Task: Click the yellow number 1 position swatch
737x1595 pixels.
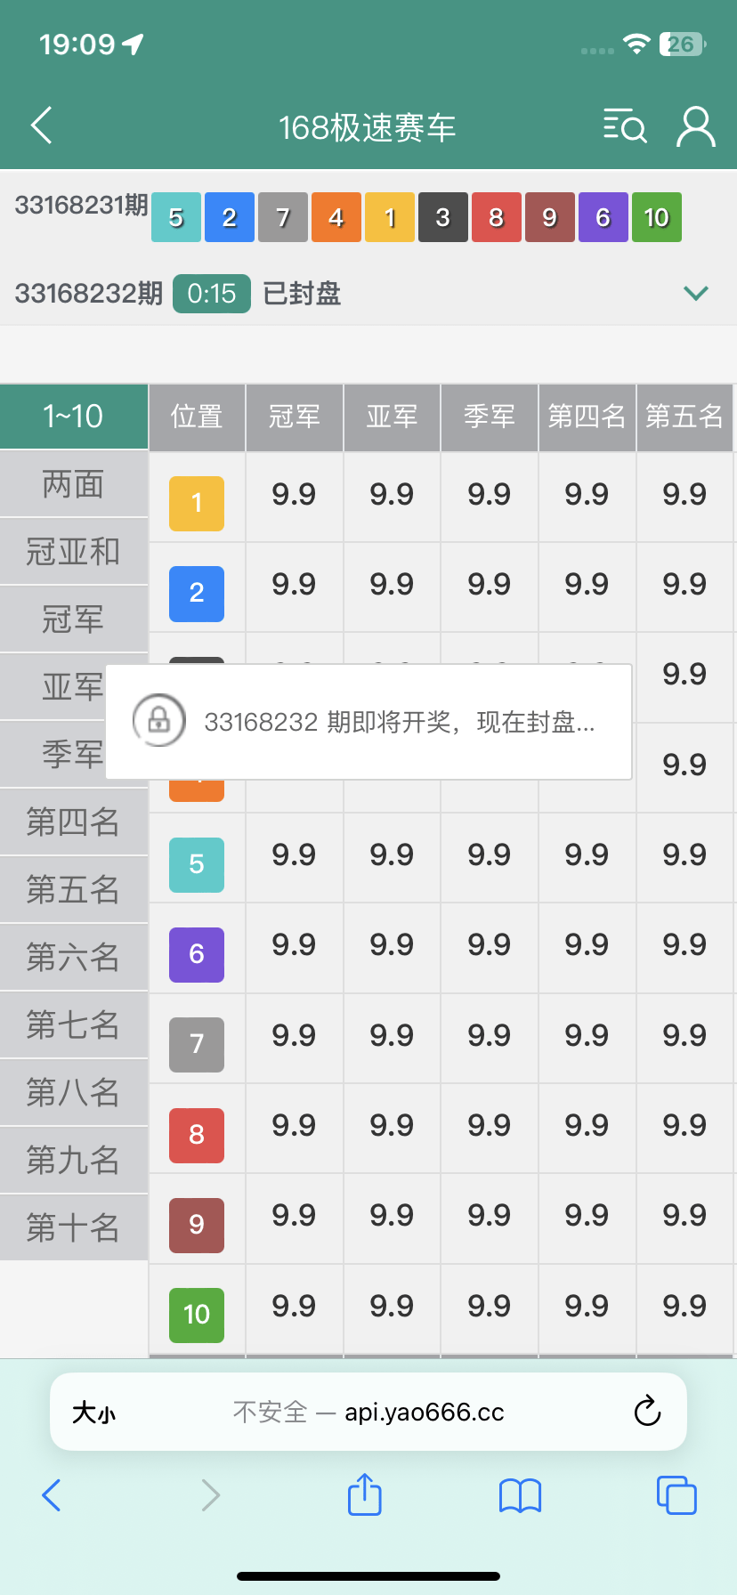Action: (197, 503)
